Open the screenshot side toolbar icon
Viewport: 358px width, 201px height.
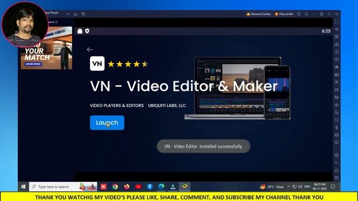coord(337,82)
